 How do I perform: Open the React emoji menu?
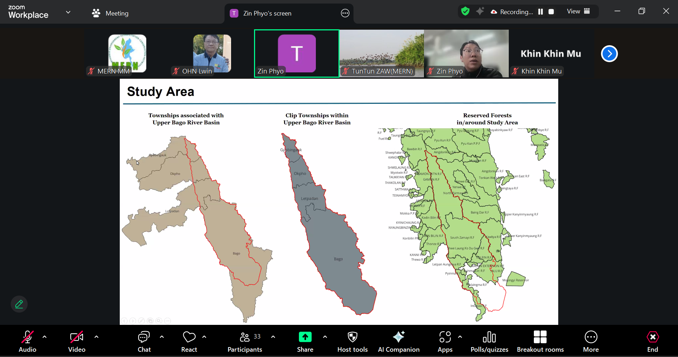tap(189, 341)
